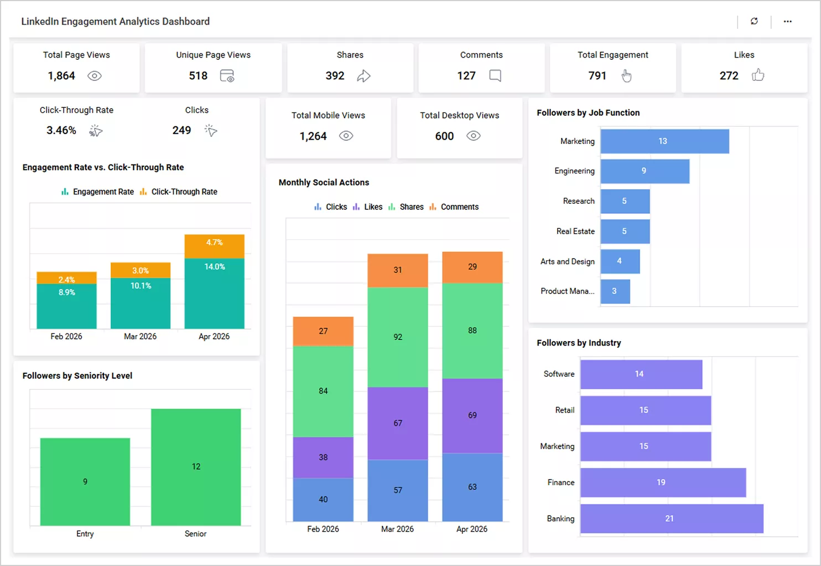This screenshot has width=821, height=566.
Task: Select the Finance industry bar showing 19
Action: (x=663, y=482)
